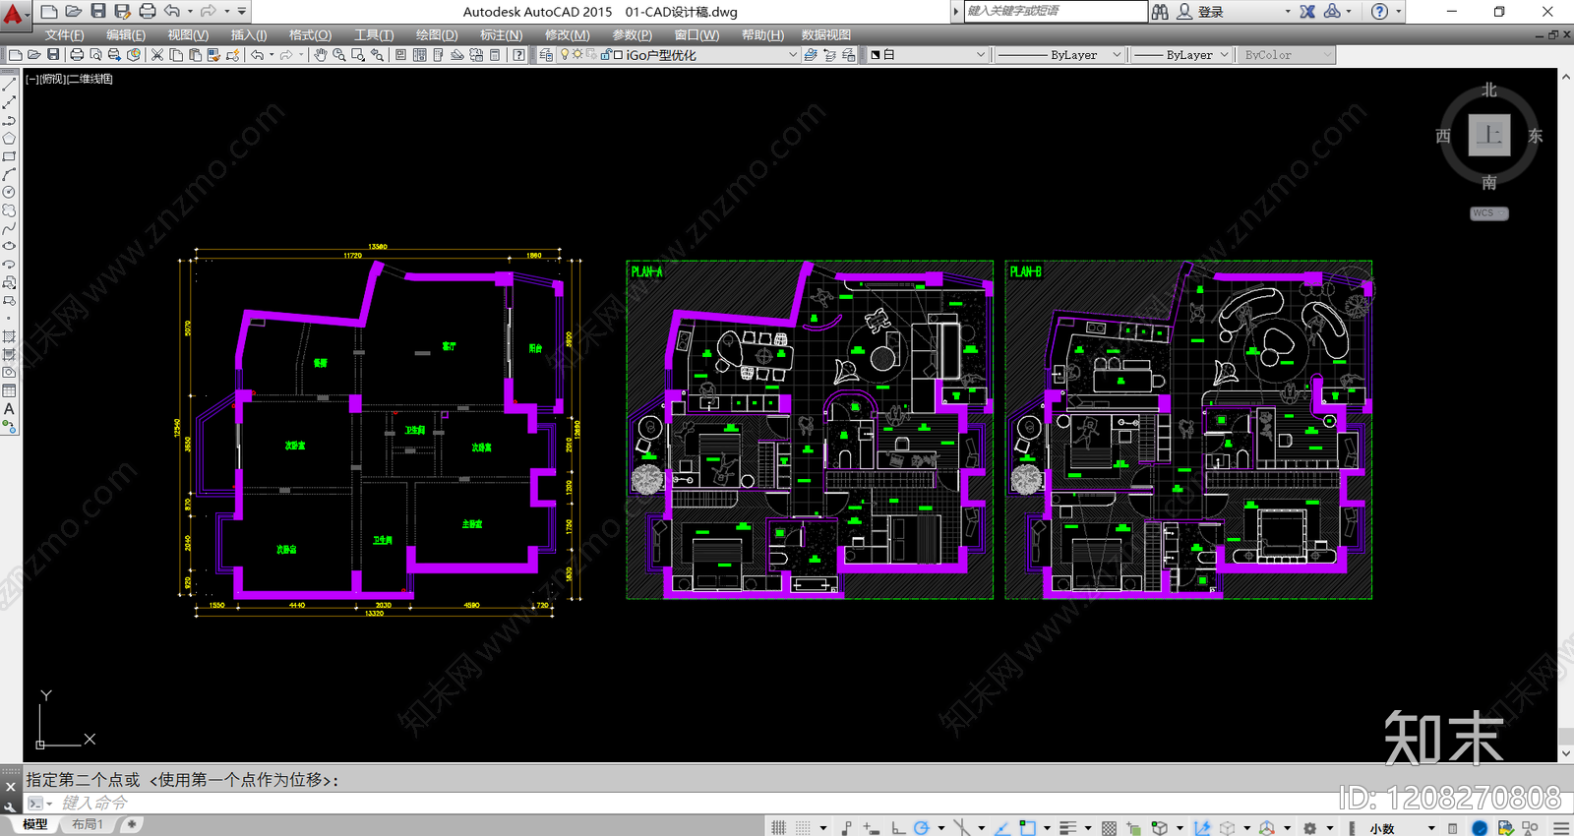Select the Polyline draw tool
1574x836 pixels.
[x=9, y=121]
